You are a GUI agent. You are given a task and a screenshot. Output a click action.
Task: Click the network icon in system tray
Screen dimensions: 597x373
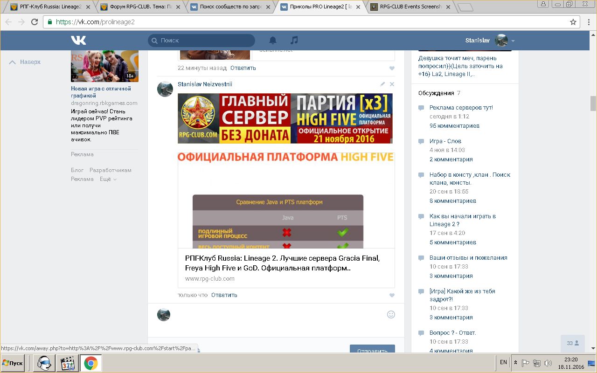(x=537, y=363)
